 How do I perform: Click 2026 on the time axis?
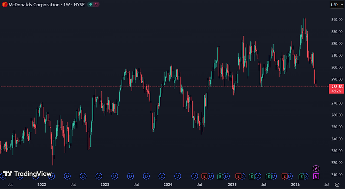point(295,185)
